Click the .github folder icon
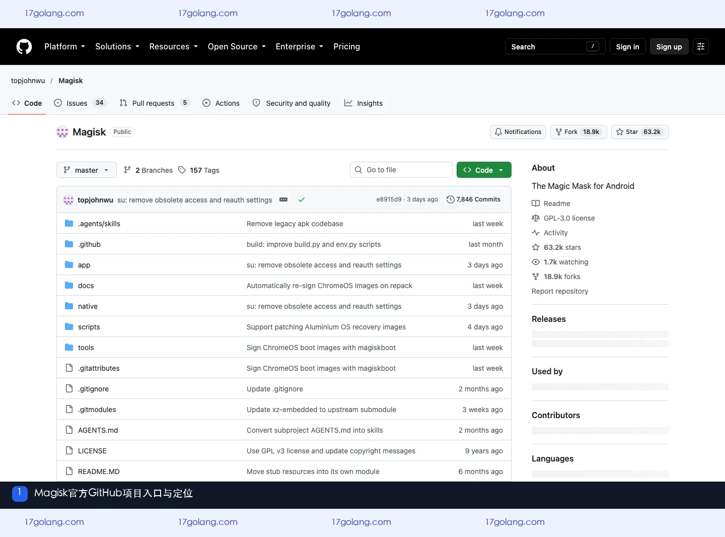Image resolution: width=725 pixels, height=537 pixels. click(x=69, y=244)
